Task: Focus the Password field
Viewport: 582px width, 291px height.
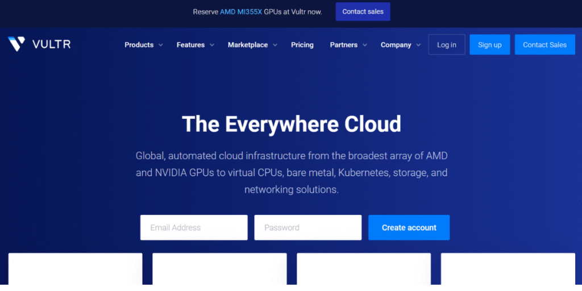Action: [307, 227]
